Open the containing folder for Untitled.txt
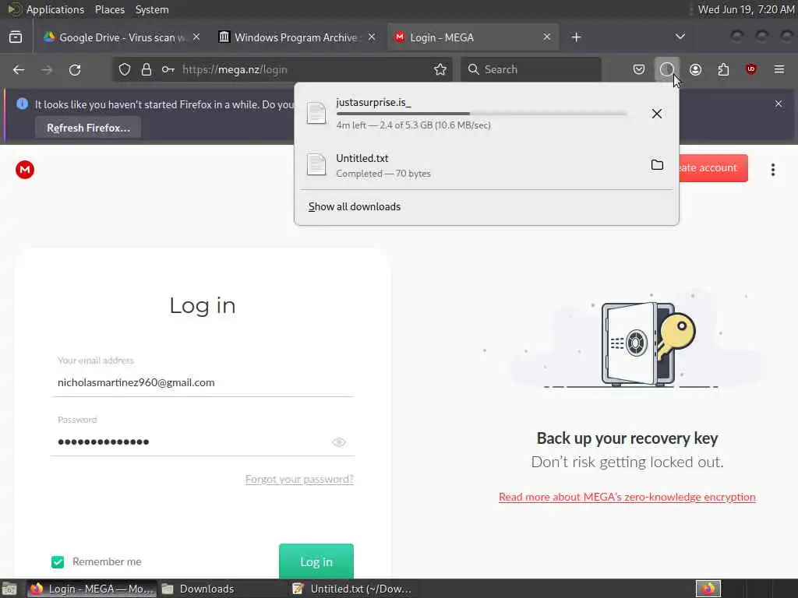Screen dimensions: 798x598 pos(657,165)
